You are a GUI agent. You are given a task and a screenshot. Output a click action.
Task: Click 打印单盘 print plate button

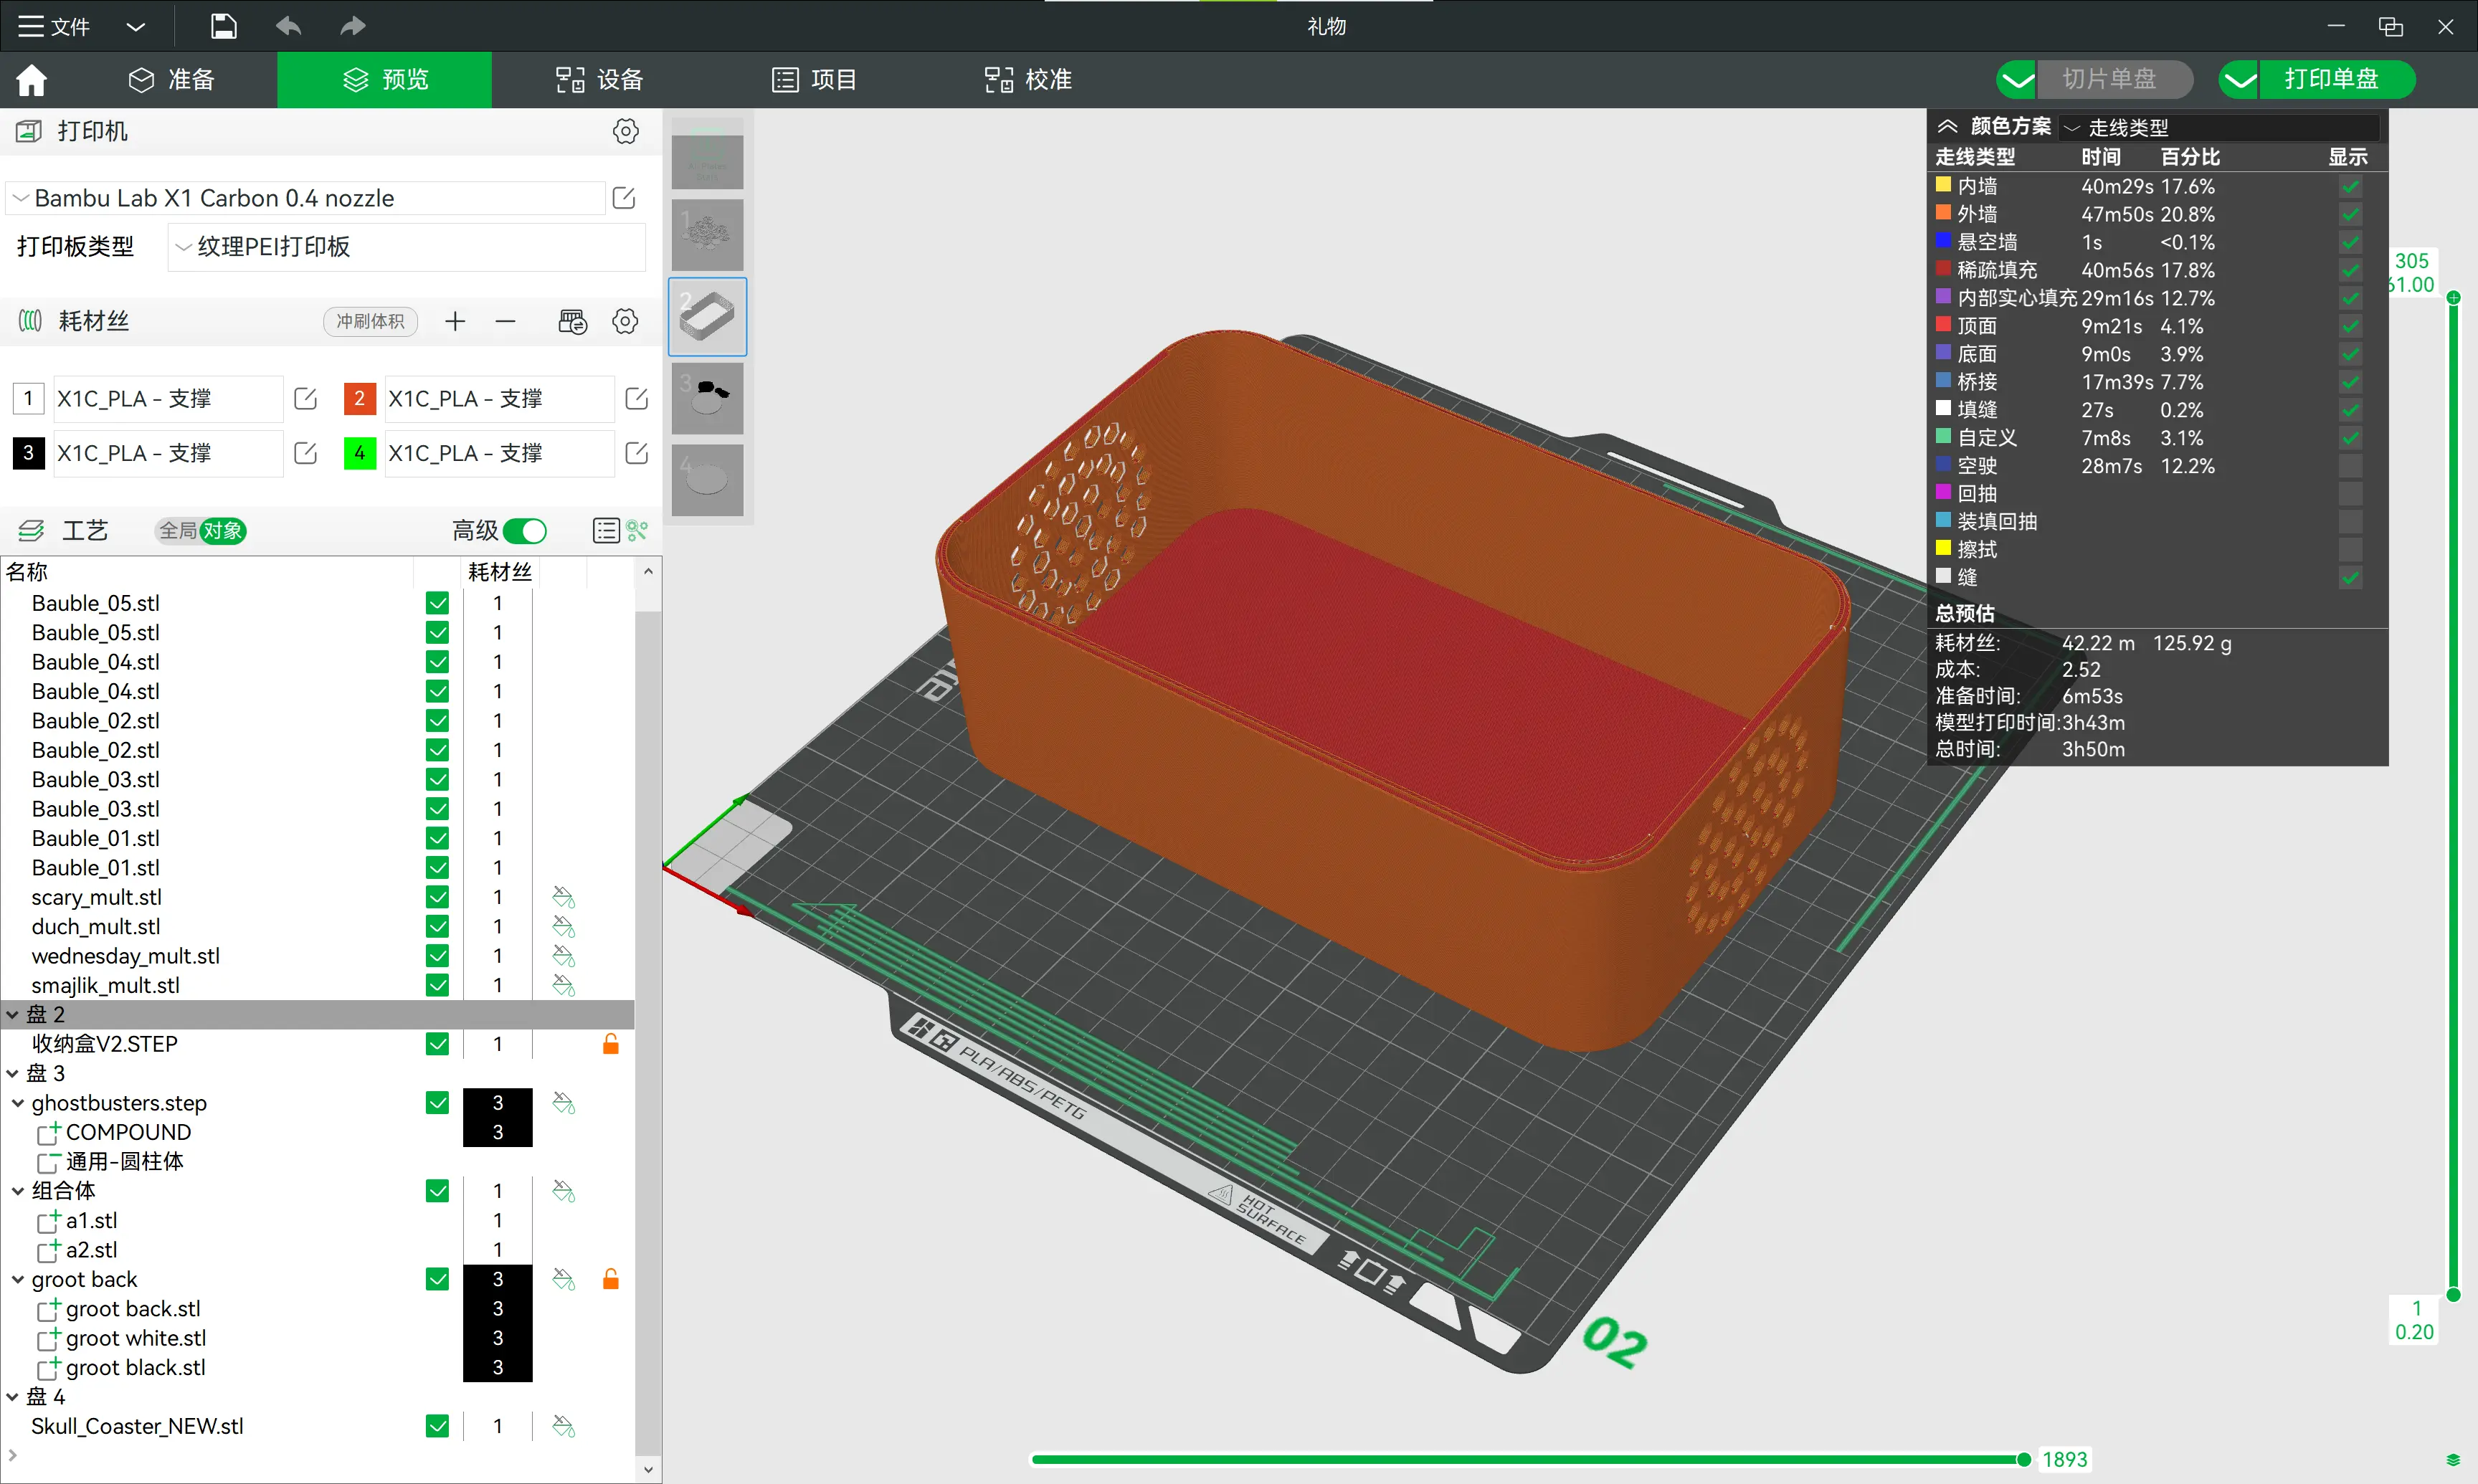click(x=2338, y=80)
